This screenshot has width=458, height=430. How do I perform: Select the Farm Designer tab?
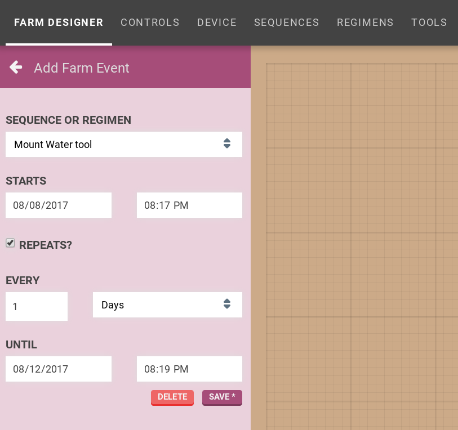click(59, 23)
